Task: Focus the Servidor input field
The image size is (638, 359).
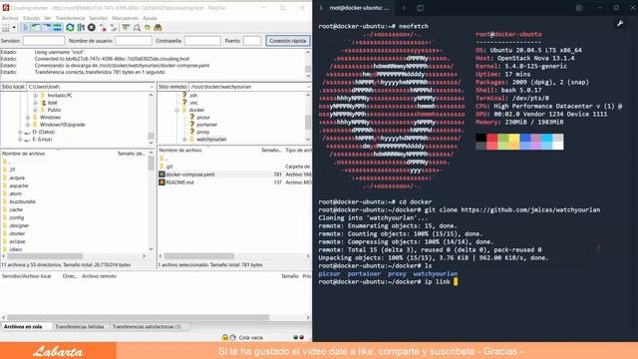Action: (x=44, y=41)
